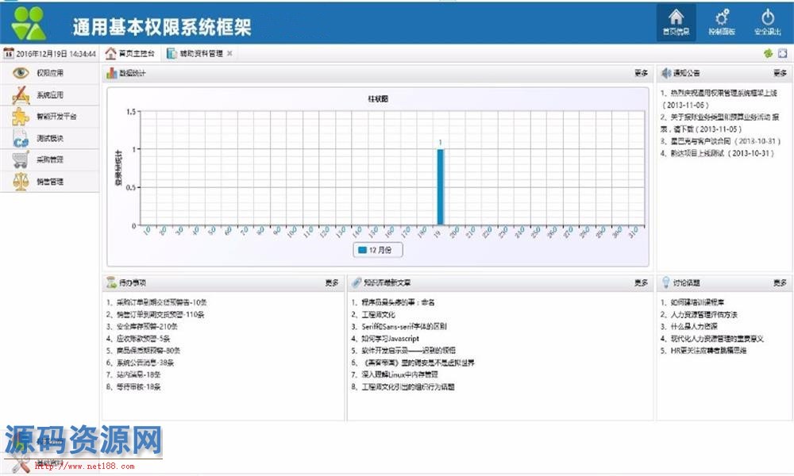
Task: Open 权限应用 menu label
Action: pos(49,73)
